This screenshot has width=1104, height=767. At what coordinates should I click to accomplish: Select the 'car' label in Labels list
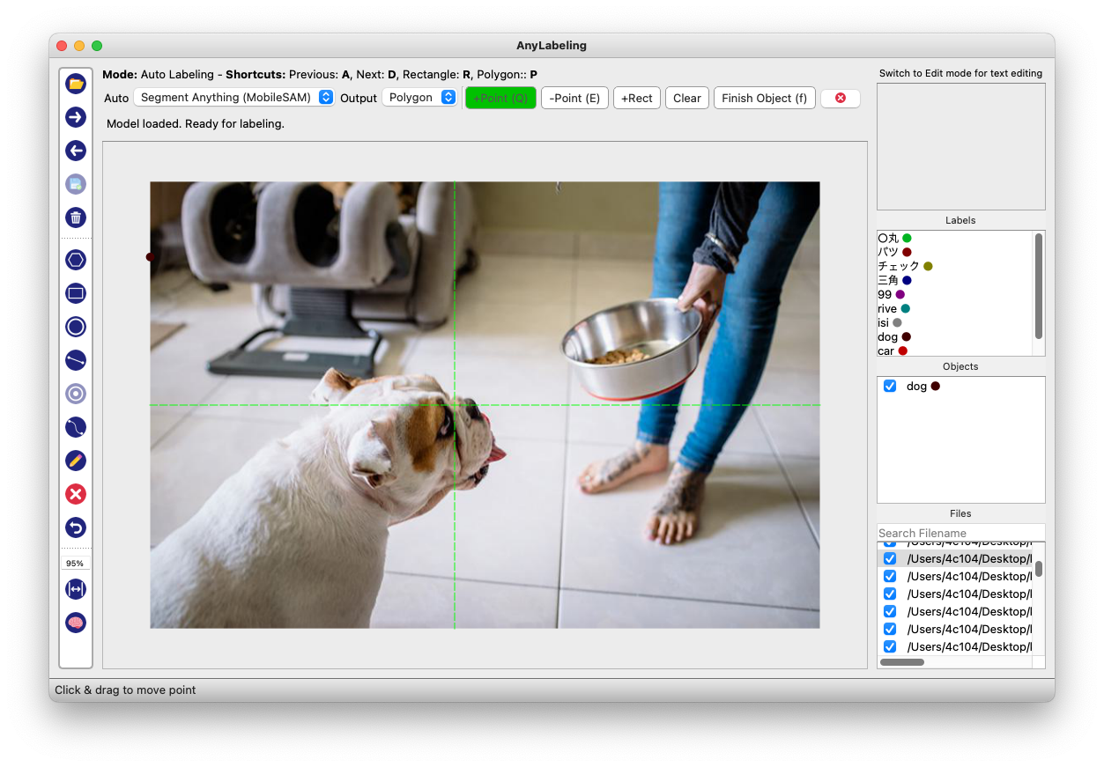tap(885, 350)
